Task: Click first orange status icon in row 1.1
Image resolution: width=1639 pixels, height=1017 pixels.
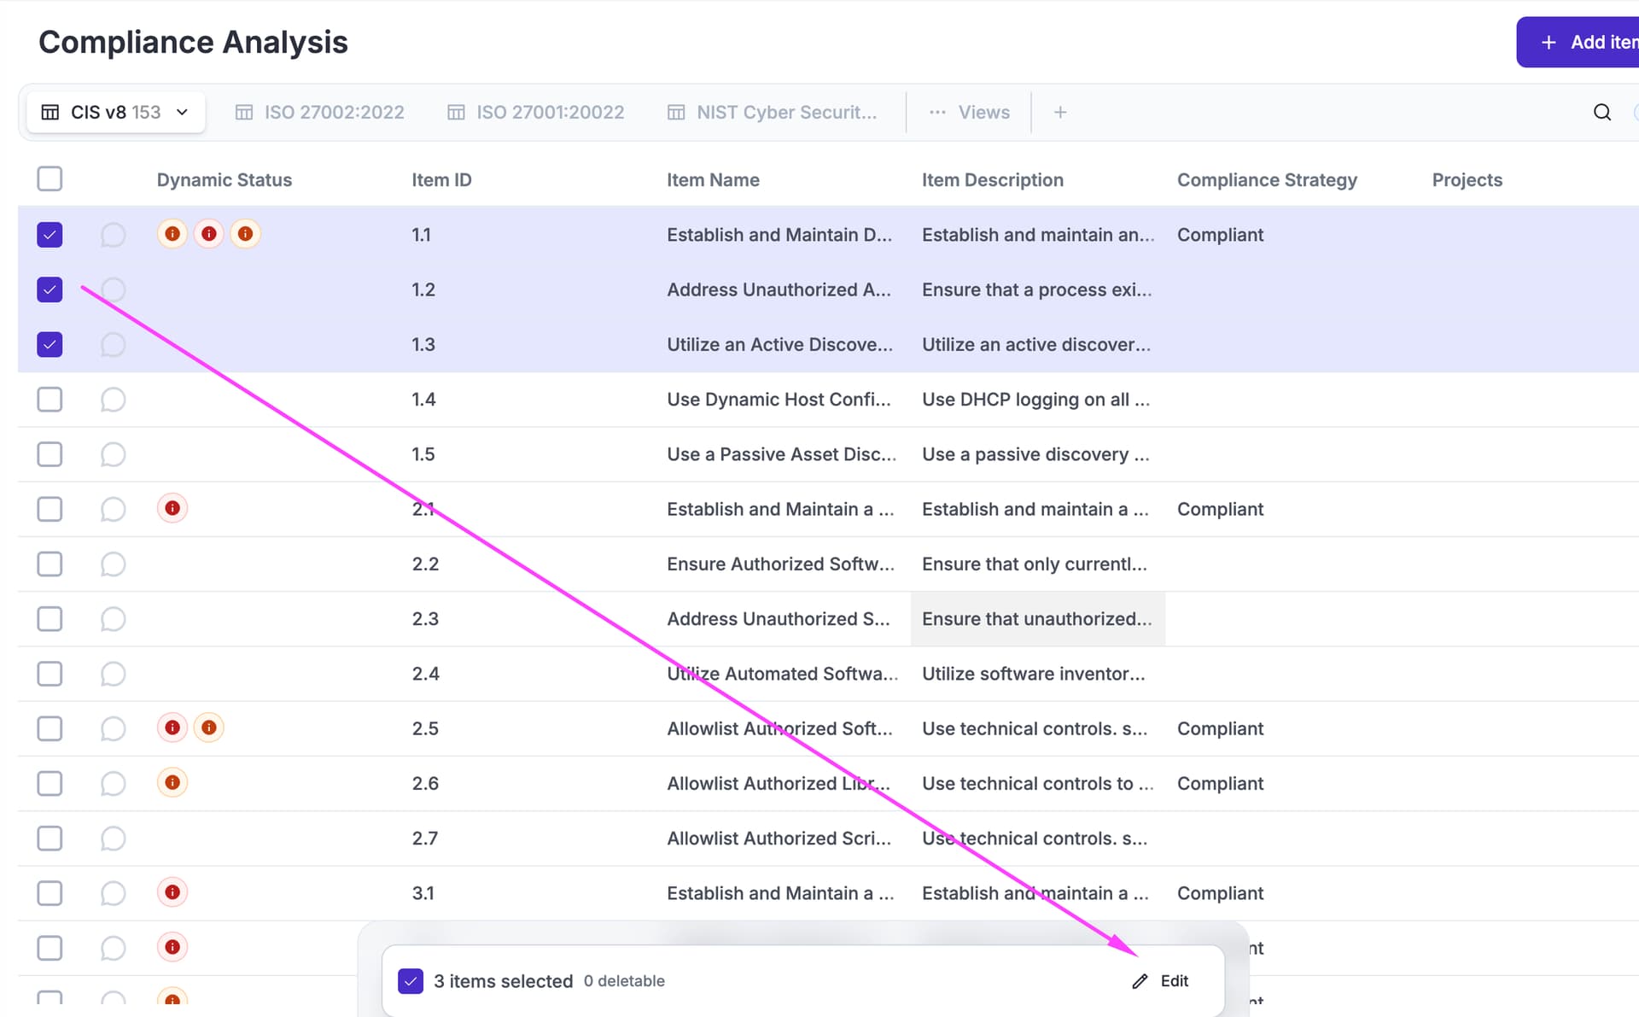Action: pos(172,233)
